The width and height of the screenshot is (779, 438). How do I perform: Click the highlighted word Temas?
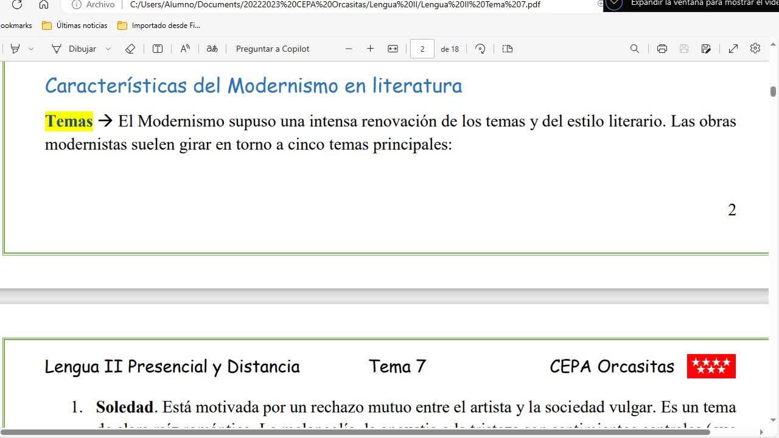69,121
